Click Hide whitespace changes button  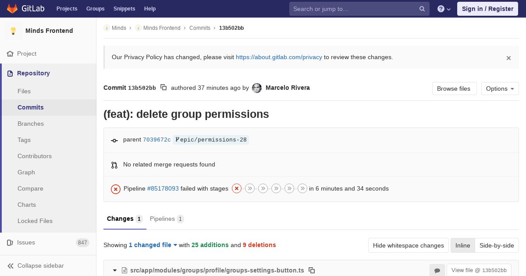pyautogui.click(x=409, y=245)
